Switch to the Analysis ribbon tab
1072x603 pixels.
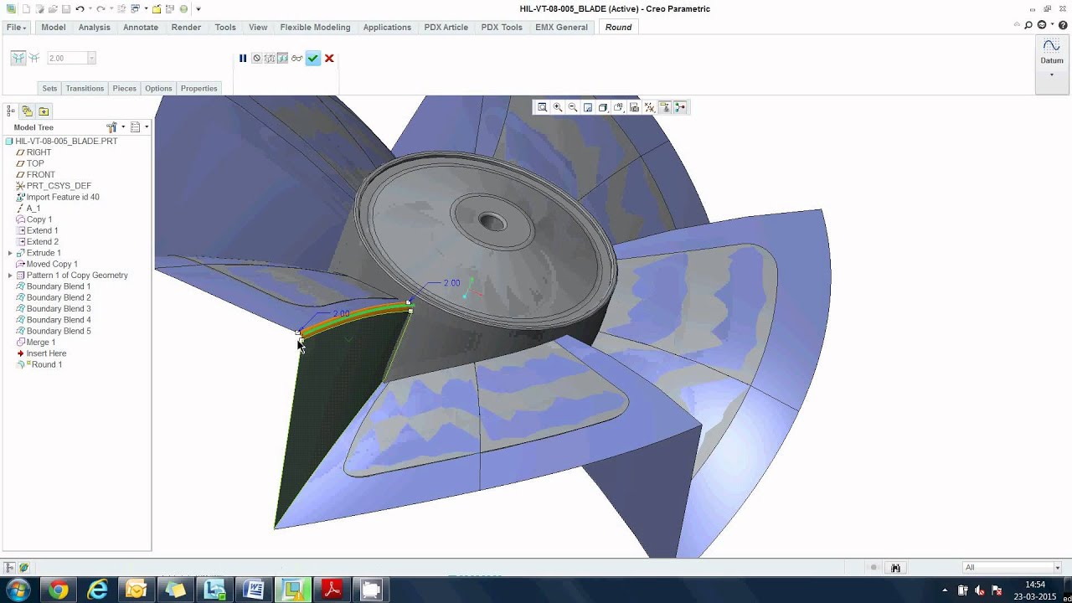tap(95, 27)
